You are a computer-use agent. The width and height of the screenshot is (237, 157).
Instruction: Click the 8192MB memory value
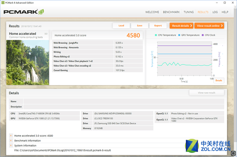(99, 128)
